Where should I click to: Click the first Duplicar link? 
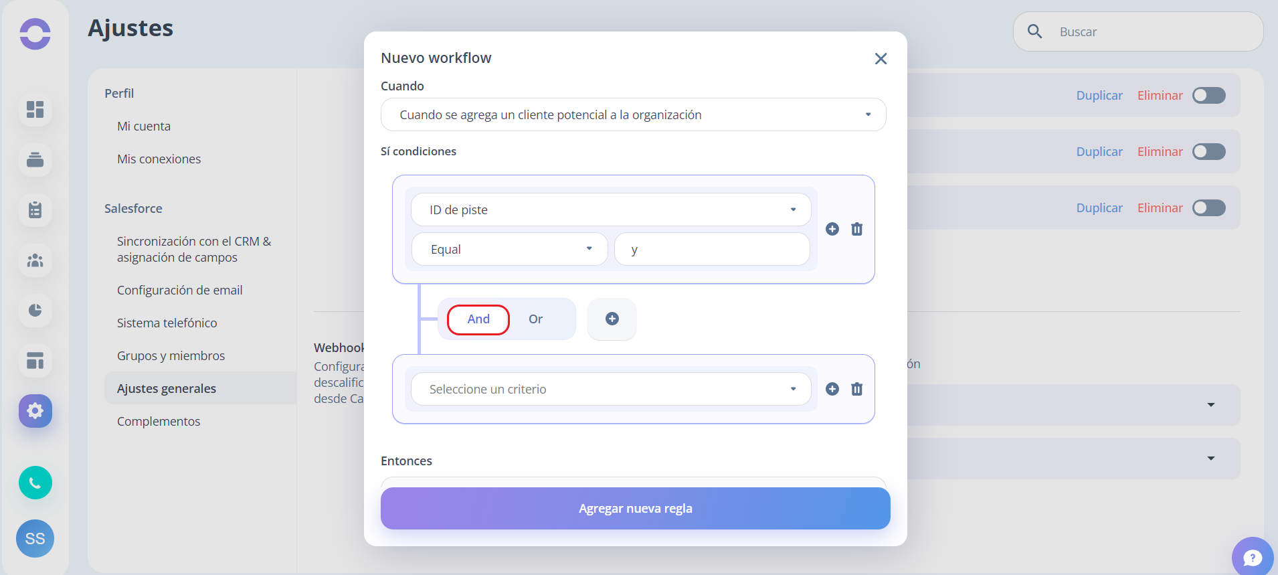[1099, 95]
